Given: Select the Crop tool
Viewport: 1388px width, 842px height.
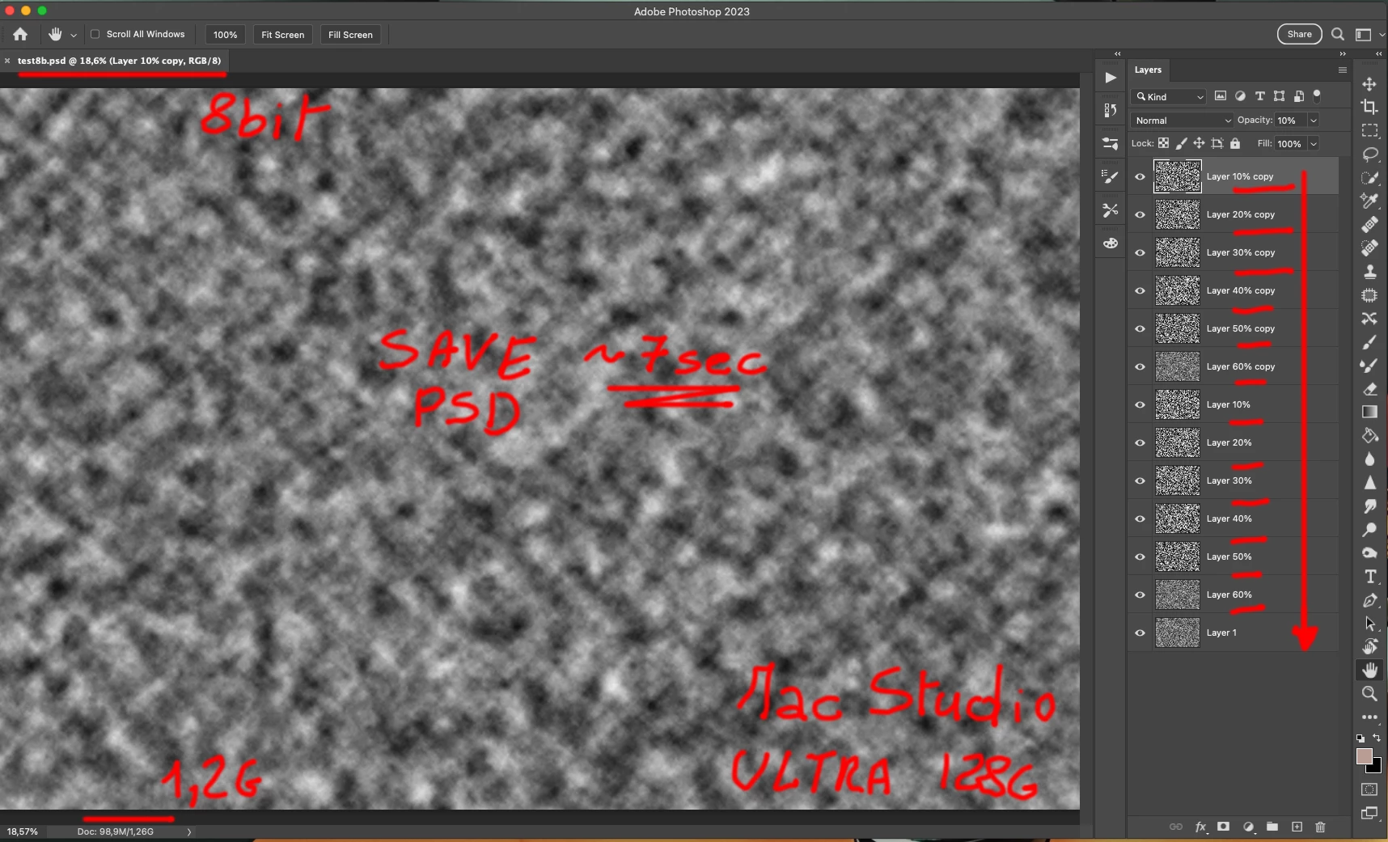Looking at the screenshot, I should pyautogui.click(x=1369, y=107).
